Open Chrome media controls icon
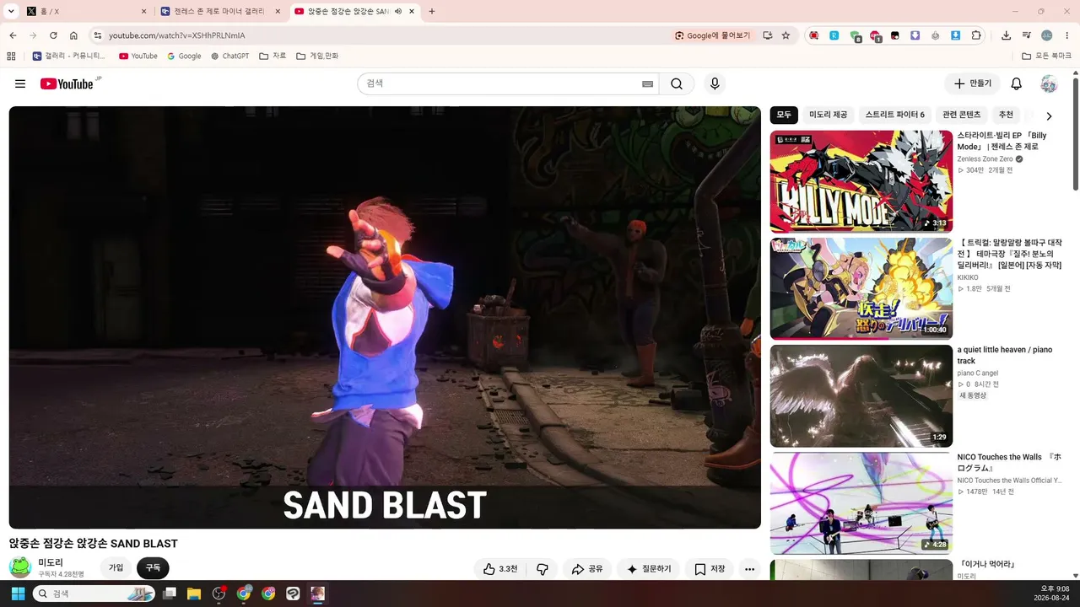 [1027, 35]
